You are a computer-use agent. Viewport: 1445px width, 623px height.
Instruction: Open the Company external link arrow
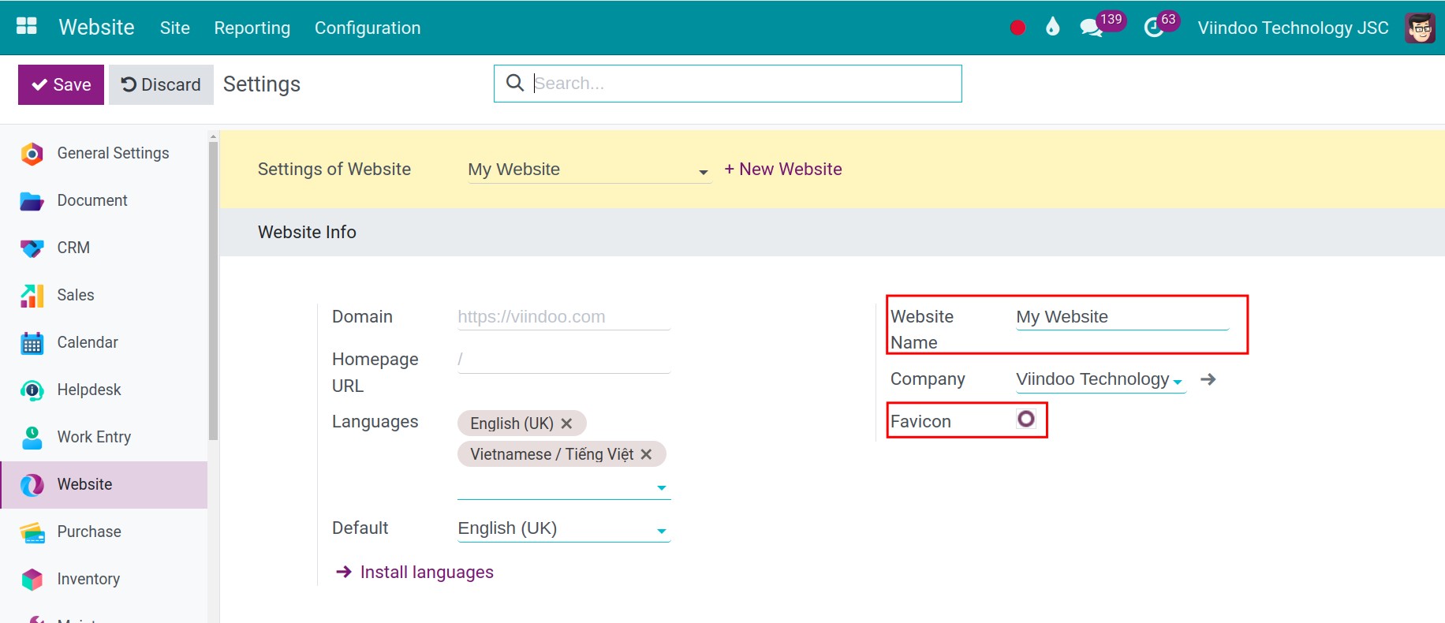point(1208,379)
